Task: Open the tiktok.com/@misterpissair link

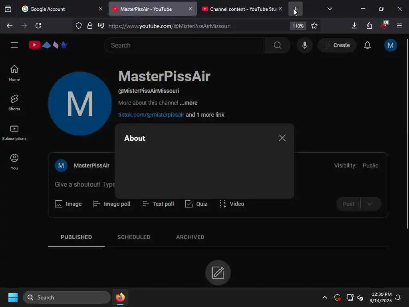Action: [151, 115]
